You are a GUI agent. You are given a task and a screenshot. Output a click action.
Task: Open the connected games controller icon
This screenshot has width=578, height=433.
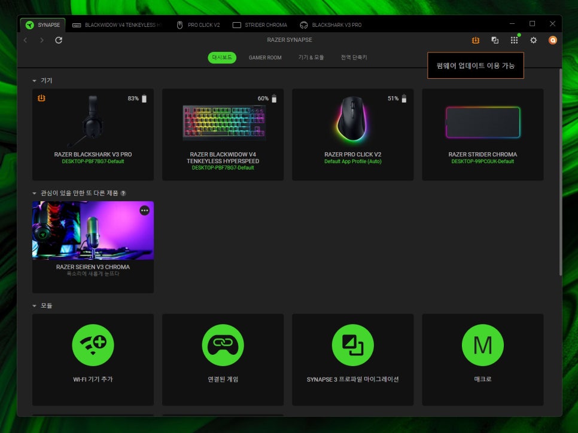pos(223,345)
